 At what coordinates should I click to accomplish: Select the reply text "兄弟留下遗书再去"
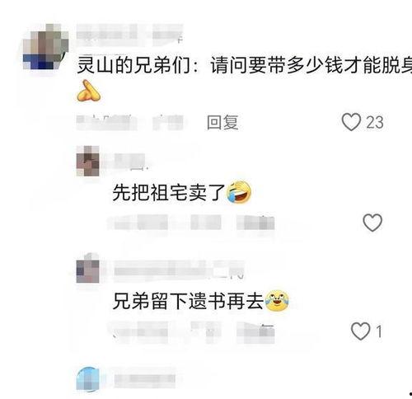coord(188,301)
